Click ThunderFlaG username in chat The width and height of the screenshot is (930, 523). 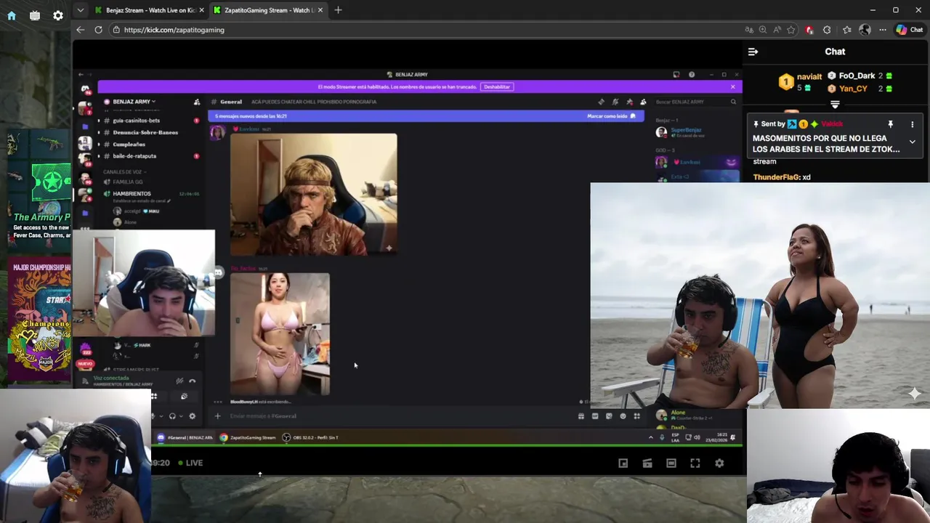[776, 177]
